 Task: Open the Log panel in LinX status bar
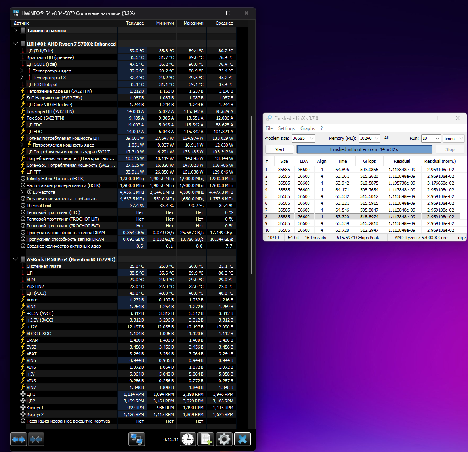[460, 238]
